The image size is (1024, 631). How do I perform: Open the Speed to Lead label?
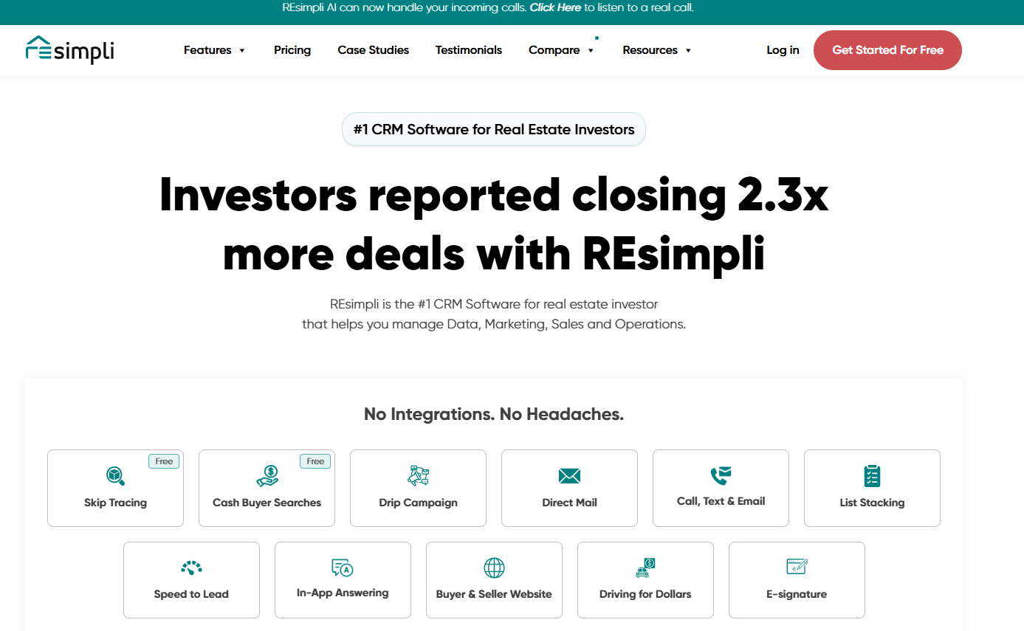[x=191, y=594]
